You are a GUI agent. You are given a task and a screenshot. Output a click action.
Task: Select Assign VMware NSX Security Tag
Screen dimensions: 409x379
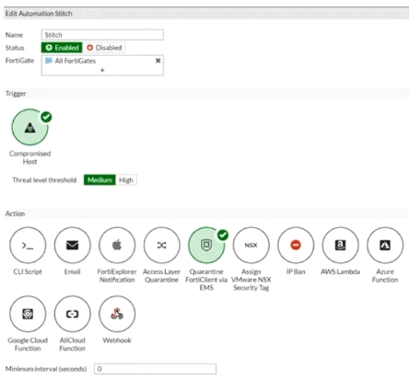[251, 246]
